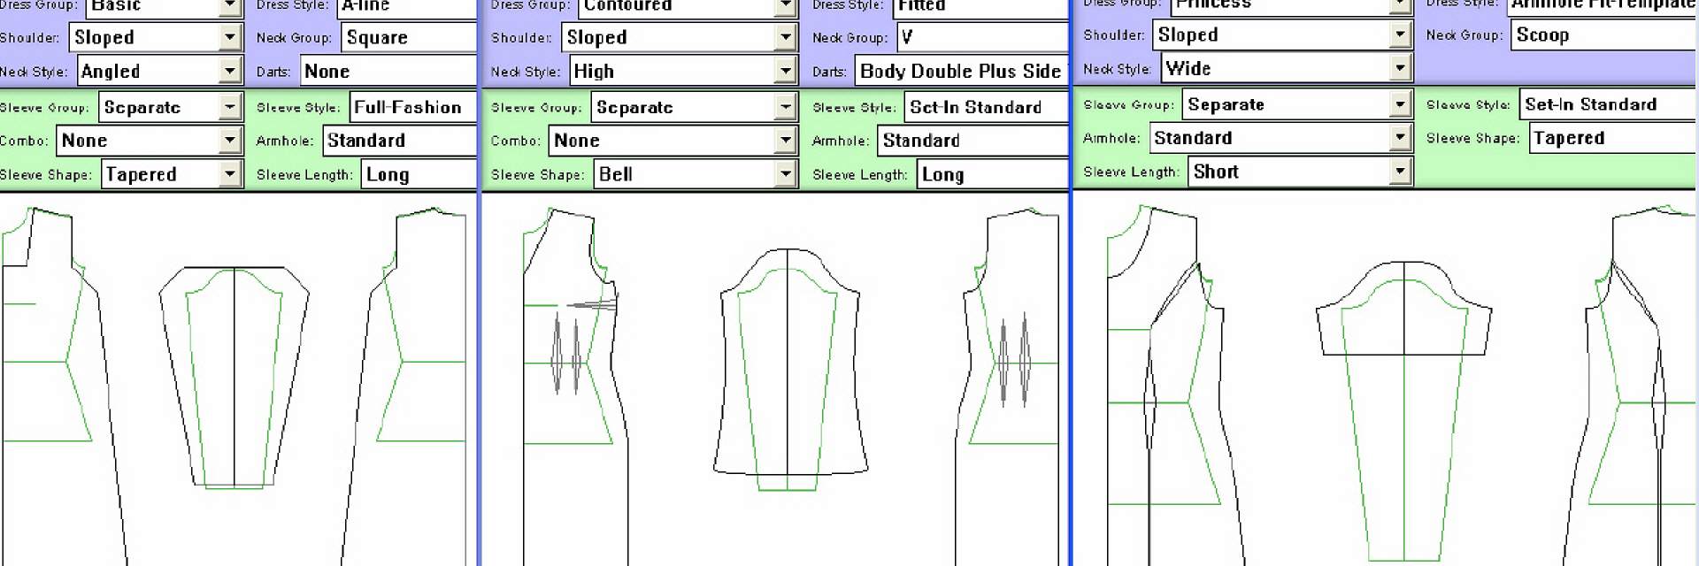Expand the Sleeve Length dropdown set to Short
The height and width of the screenshot is (566, 1699).
pos(1399,172)
